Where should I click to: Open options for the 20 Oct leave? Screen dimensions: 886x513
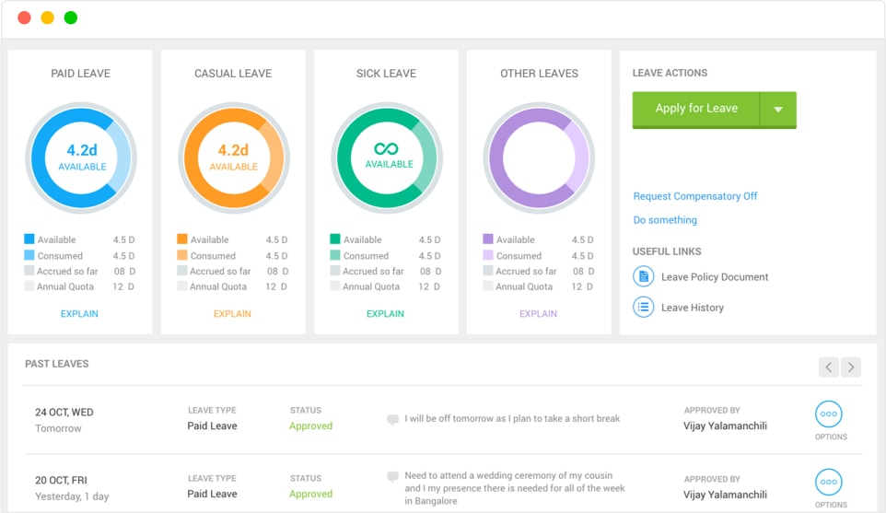pos(829,482)
